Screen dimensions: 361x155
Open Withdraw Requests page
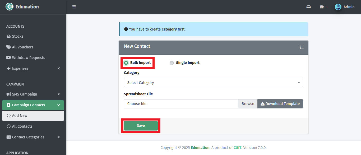tap(28, 58)
